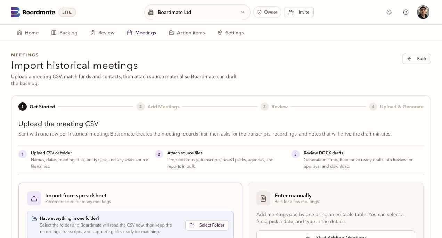Click the 'Review DOCX drafts' text
442x238 pixels.
click(x=324, y=153)
